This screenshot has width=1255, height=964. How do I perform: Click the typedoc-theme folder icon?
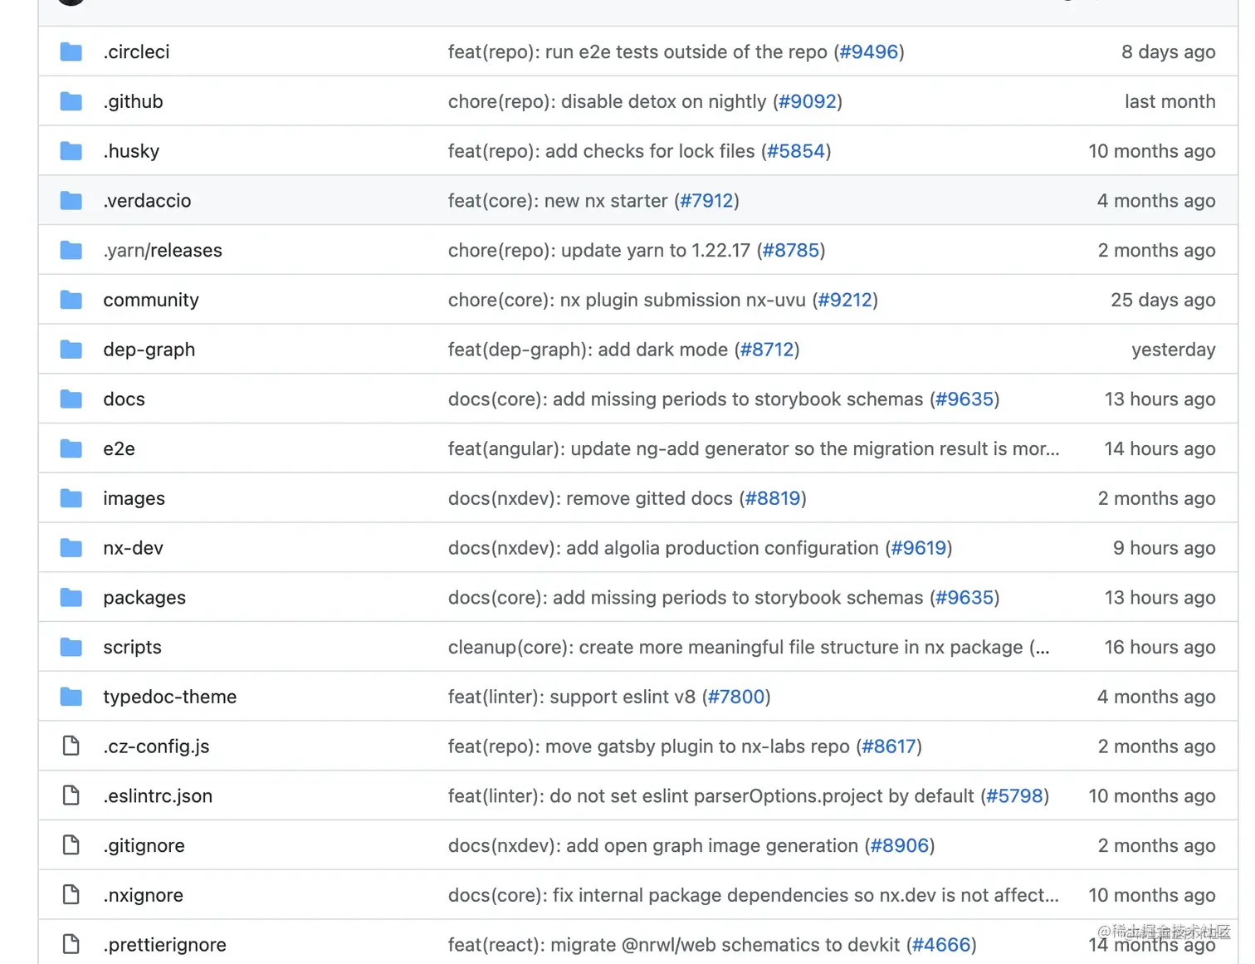click(71, 697)
